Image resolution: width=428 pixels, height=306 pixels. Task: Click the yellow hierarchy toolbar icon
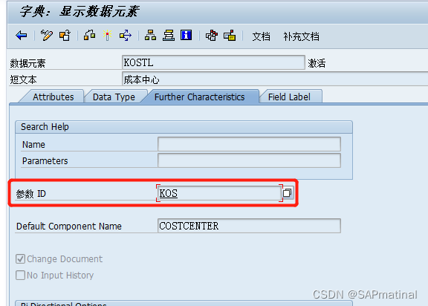tap(230, 36)
